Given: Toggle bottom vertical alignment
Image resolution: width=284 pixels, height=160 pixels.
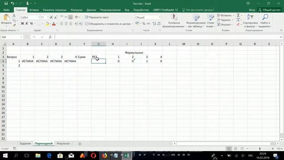Looking at the screenshot, I should pos(71,17).
